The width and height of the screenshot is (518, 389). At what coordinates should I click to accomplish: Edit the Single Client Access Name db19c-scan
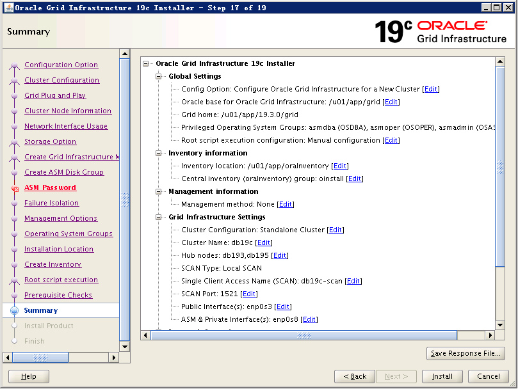tap(353, 281)
